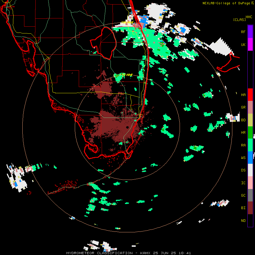Click the NEXLAB-College of DuPage credit text

[x=226, y=3]
